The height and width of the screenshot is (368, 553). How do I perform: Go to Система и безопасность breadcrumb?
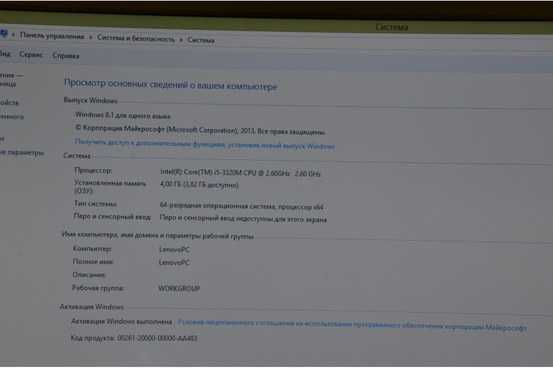(136, 38)
